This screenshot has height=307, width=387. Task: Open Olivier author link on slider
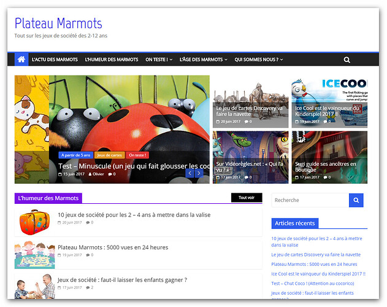[x=96, y=174]
